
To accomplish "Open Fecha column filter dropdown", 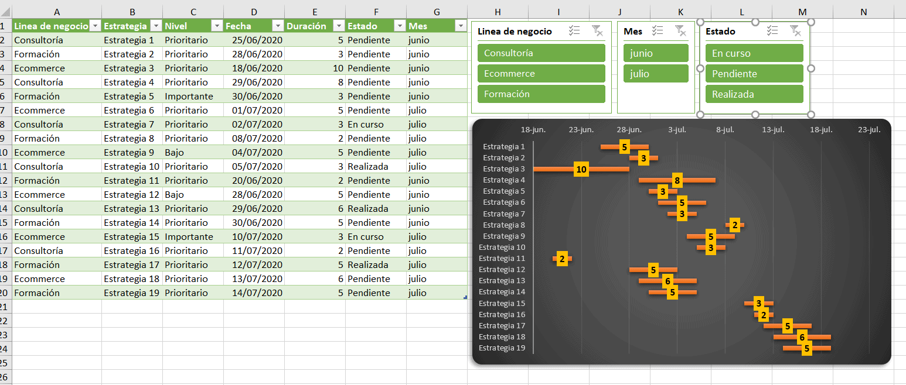I will (x=278, y=26).
